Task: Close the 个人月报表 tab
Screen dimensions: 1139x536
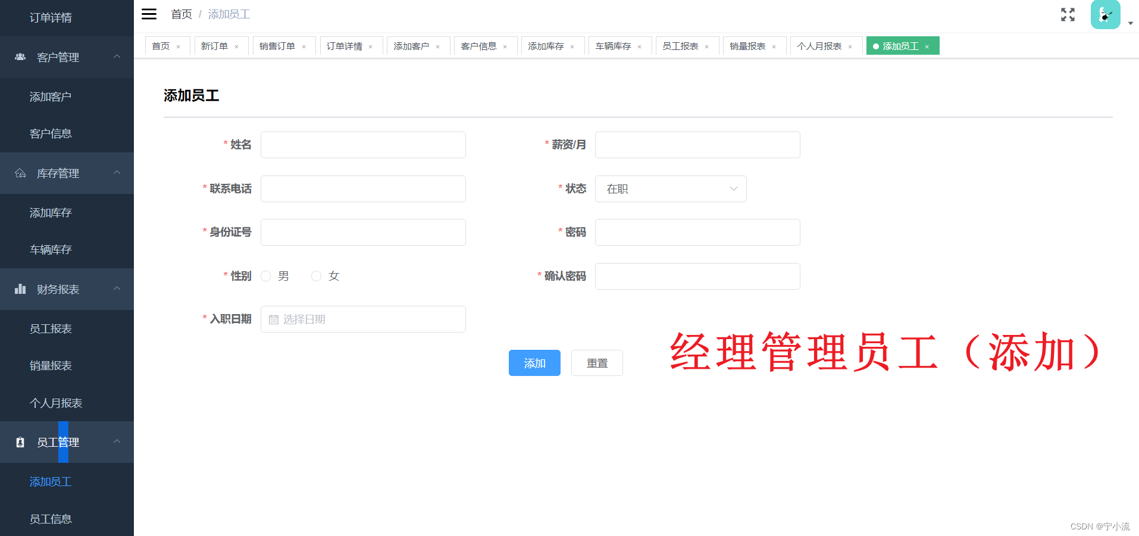Action: click(x=850, y=46)
